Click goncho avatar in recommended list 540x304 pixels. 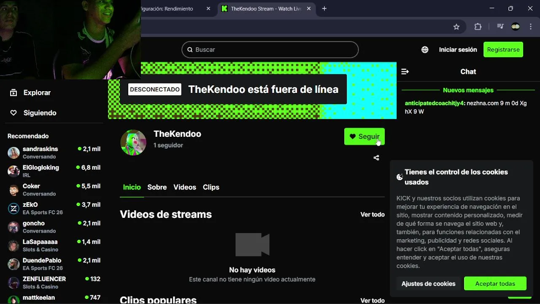[13, 227]
